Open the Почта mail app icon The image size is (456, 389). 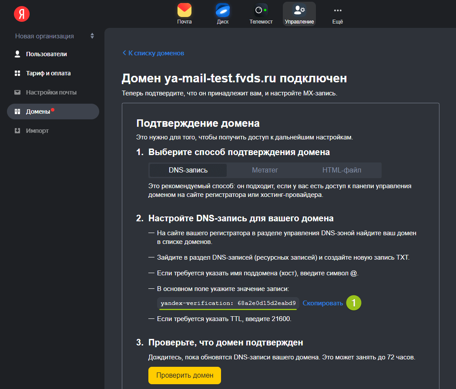[x=184, y=10]
